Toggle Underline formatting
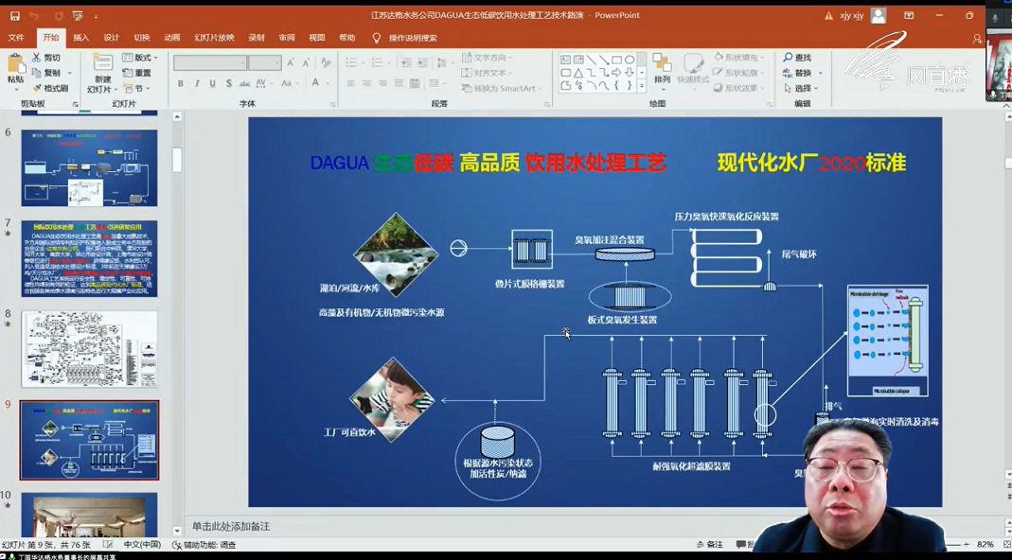The height and width of the screenshot is (560, 1012). 212,83
